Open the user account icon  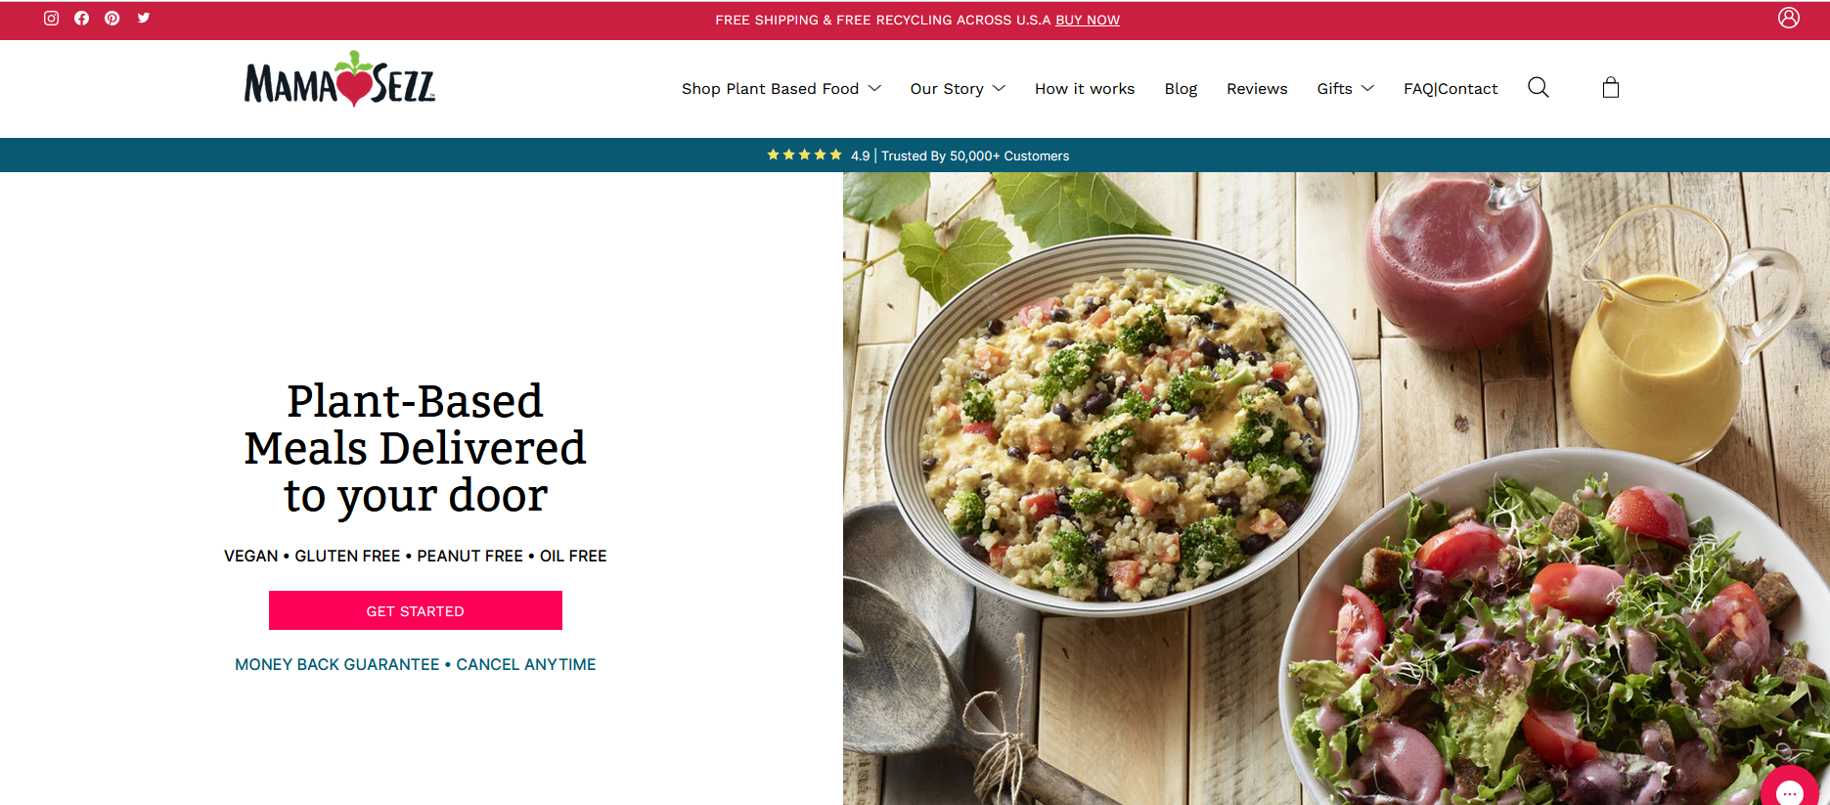pyautogui.click(x=1789, y=18)
